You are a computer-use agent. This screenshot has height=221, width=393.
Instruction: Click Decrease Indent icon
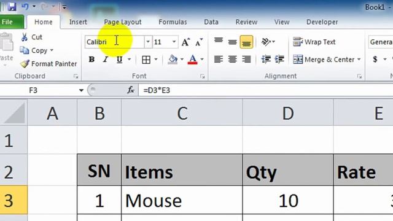(266, 60)
